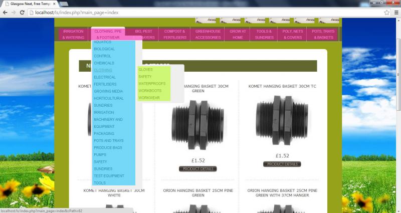Open Poly, Nets & Covers nav item

(293, 34)
